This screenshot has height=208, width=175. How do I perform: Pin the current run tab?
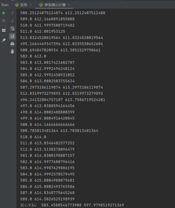(4, 40)
